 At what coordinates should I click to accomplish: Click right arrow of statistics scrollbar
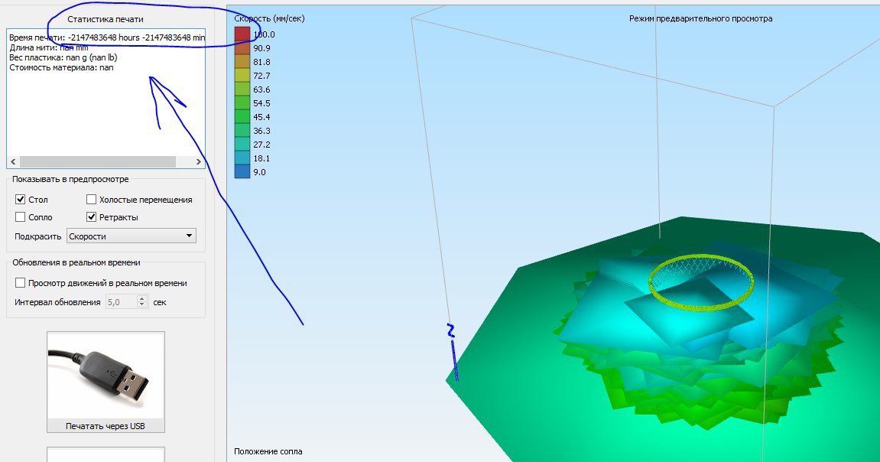click(x=198, y=161)
